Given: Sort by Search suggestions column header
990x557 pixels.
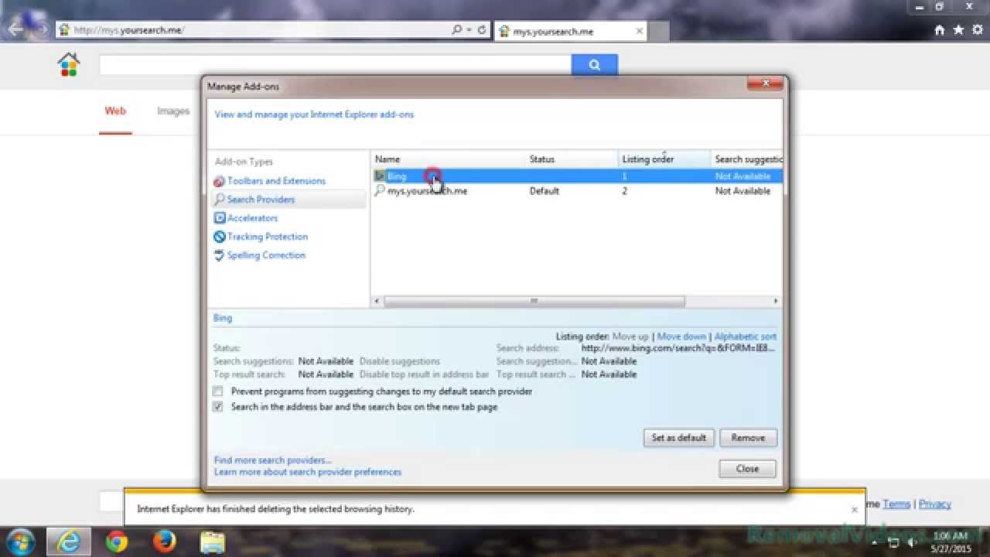Looking at the screenshot, I should 747,159.
